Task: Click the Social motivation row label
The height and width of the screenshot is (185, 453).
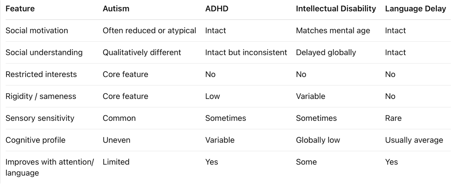Action: 37,31
